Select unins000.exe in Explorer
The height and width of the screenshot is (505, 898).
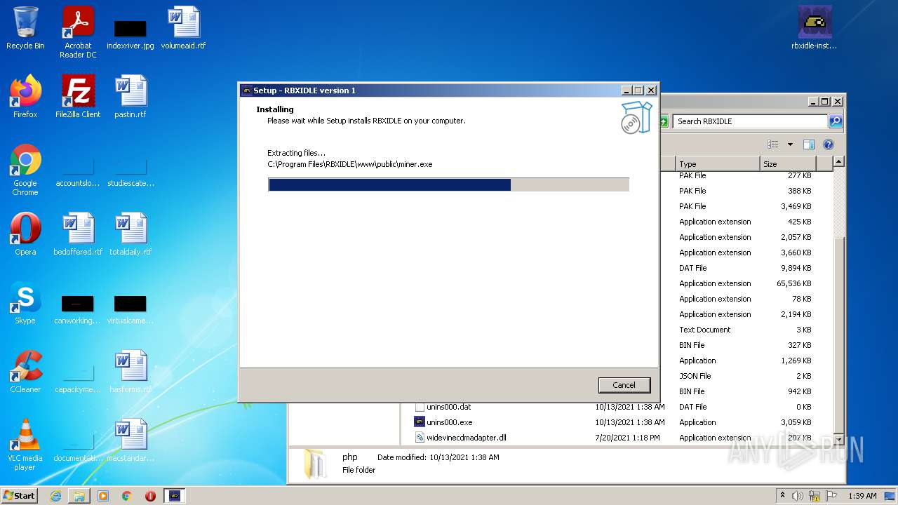coord(449,422)
